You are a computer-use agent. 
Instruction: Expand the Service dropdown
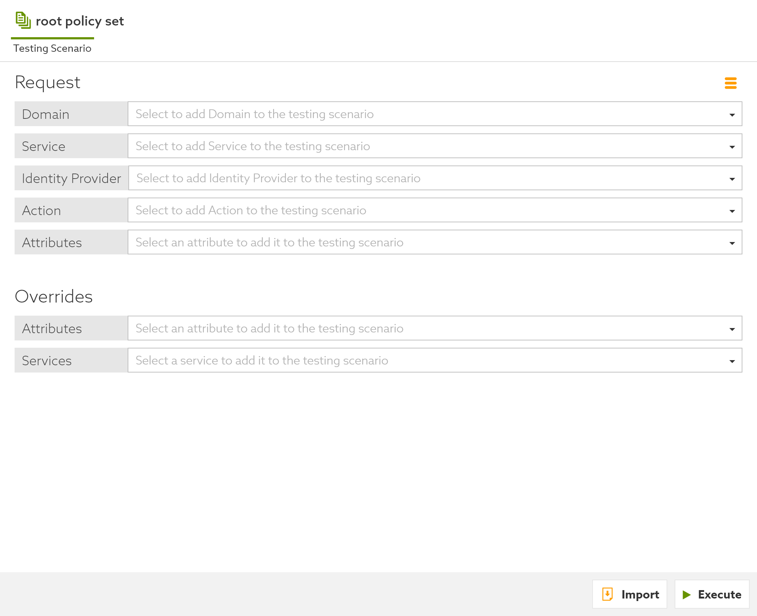tap(733, 146)
